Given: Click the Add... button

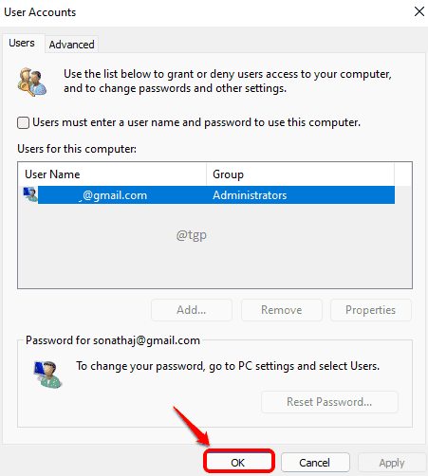Looking at the screenshot, I should pyautogui.click(x=192, y=310).
